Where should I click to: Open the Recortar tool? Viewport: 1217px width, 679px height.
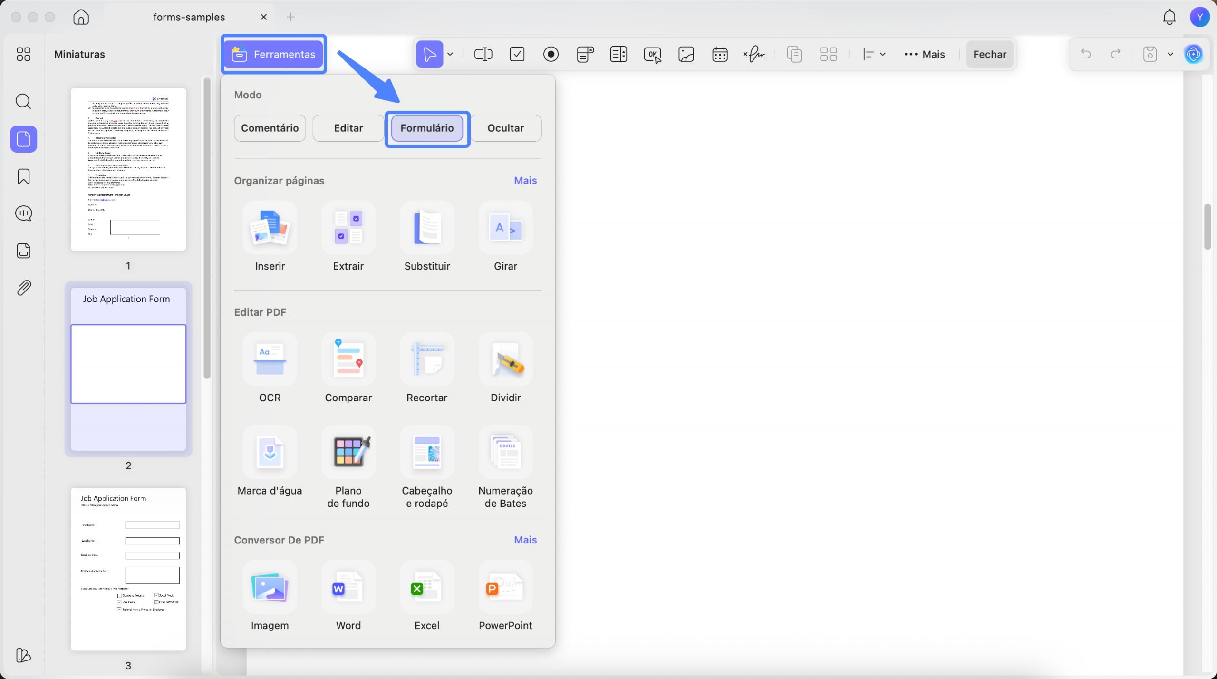tap(427, 368)
